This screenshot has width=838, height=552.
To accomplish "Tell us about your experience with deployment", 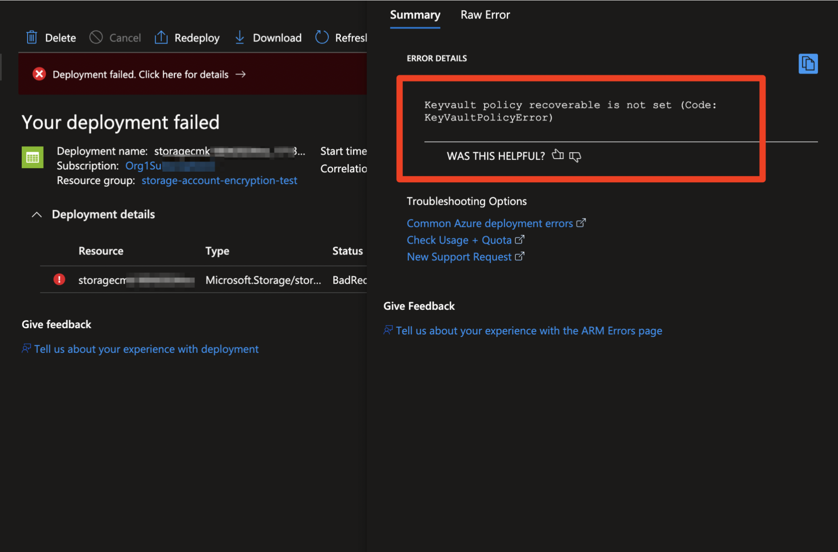I will 146,349.
